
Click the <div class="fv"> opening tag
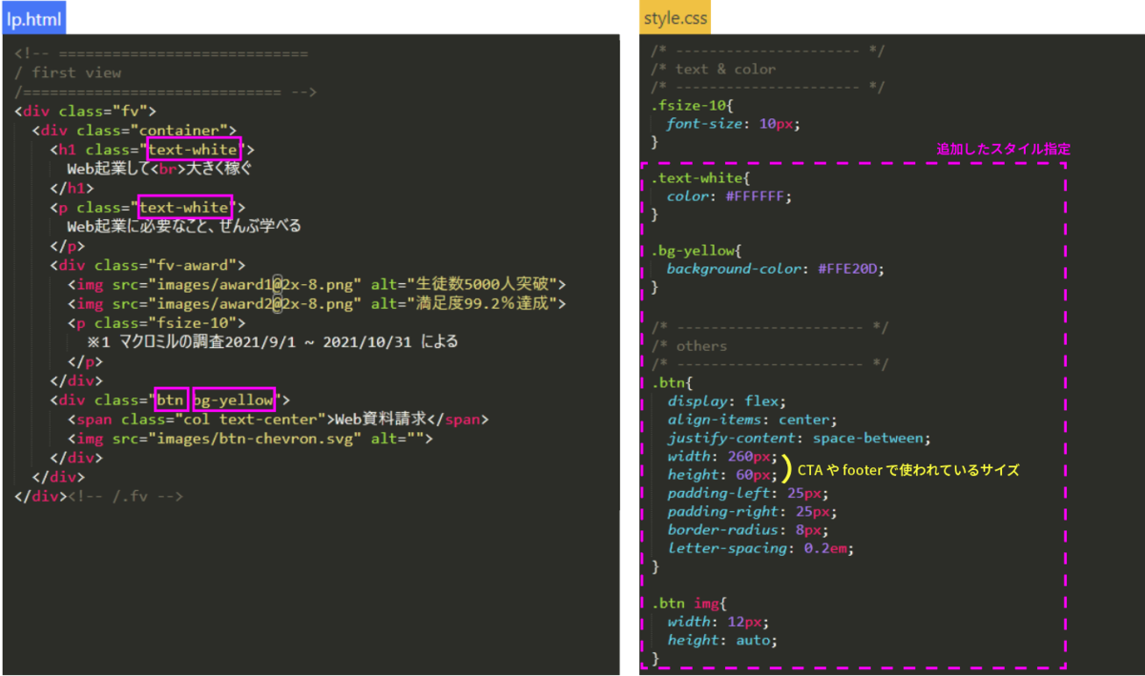(x=86, y=111)
